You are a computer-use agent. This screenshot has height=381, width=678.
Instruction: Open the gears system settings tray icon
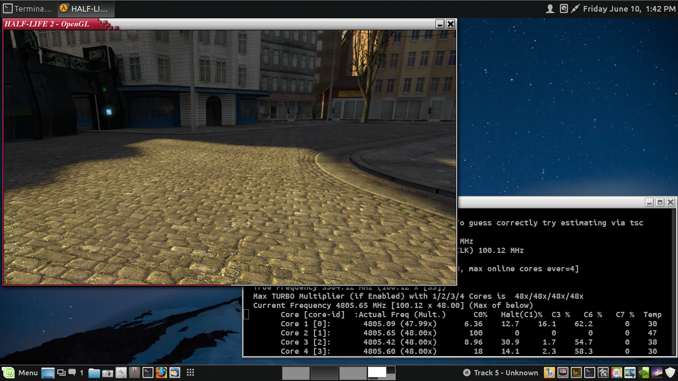(603, 373)
